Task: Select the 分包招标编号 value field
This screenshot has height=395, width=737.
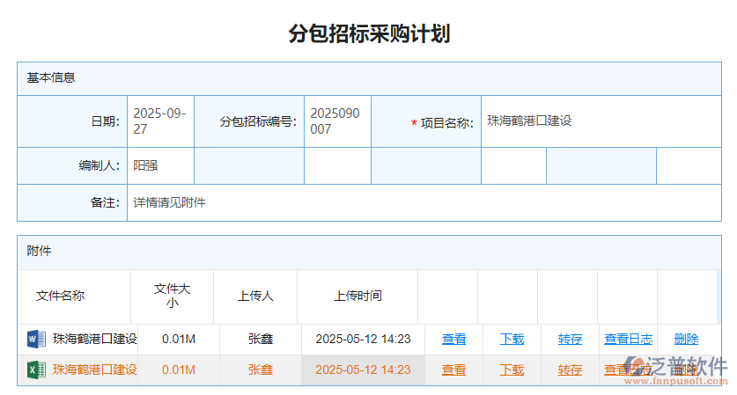Action: pyautogui.click(x=337, y=121)
